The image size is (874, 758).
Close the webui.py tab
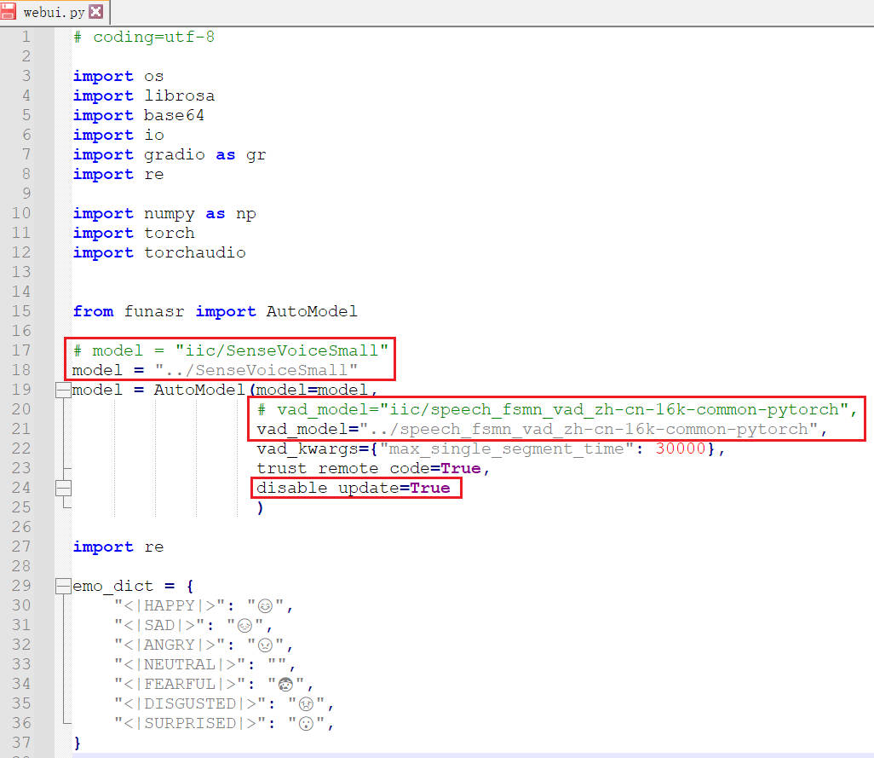96,12
